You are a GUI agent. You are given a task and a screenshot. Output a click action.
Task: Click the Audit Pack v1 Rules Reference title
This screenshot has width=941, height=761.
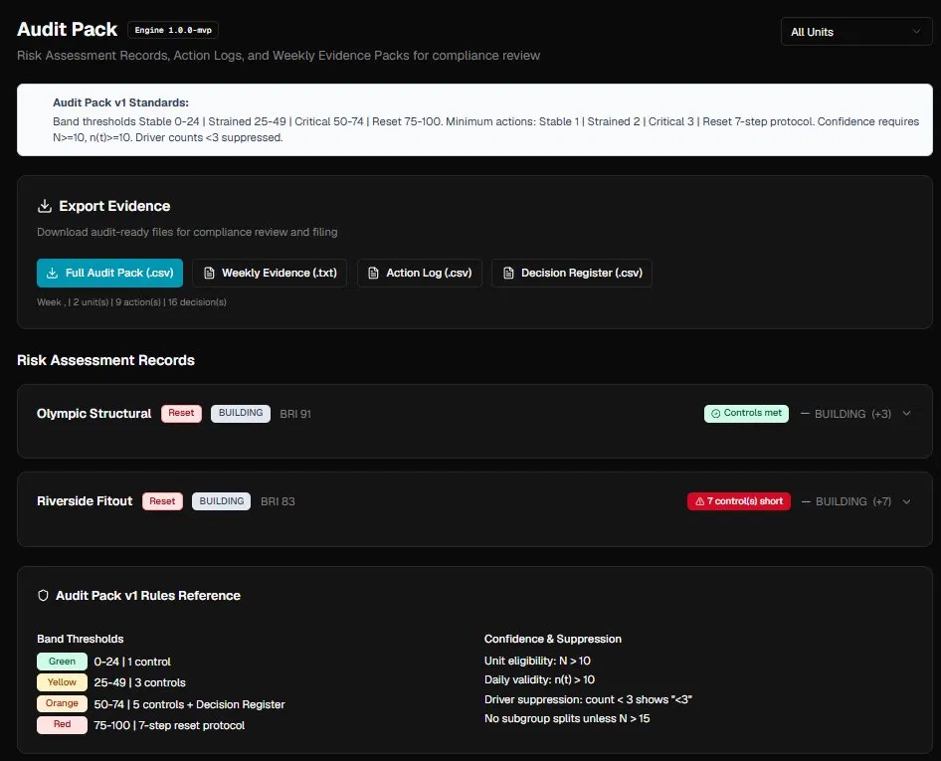coord(148,596)
